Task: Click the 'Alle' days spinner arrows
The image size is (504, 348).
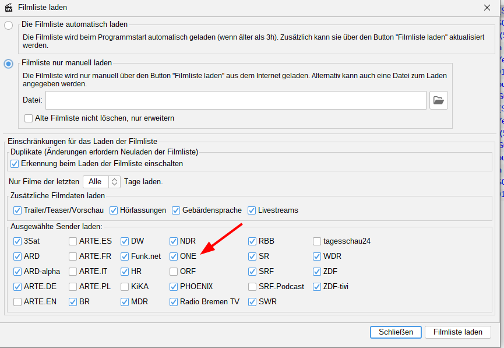Action: click(114, 182)
